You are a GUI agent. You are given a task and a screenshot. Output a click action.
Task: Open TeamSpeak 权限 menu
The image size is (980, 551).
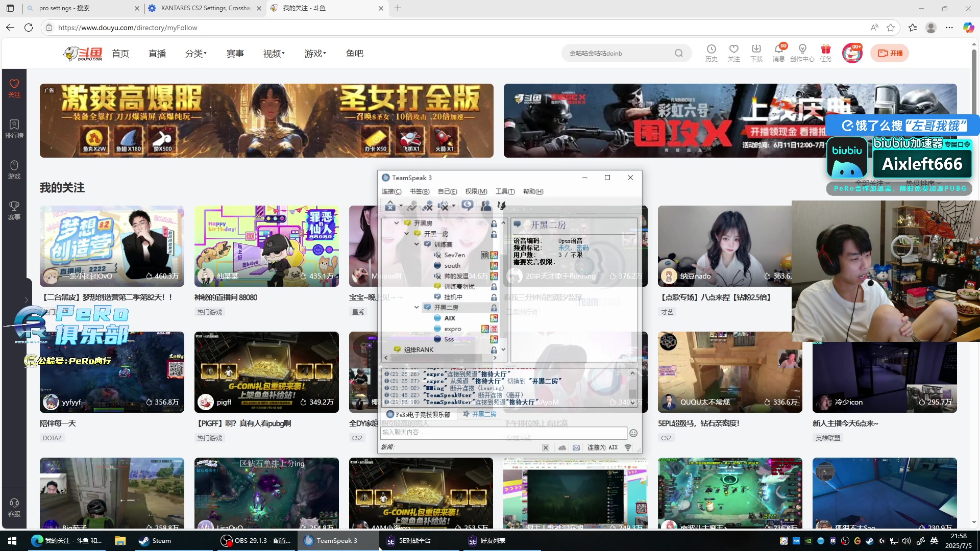tap(476, 191)
